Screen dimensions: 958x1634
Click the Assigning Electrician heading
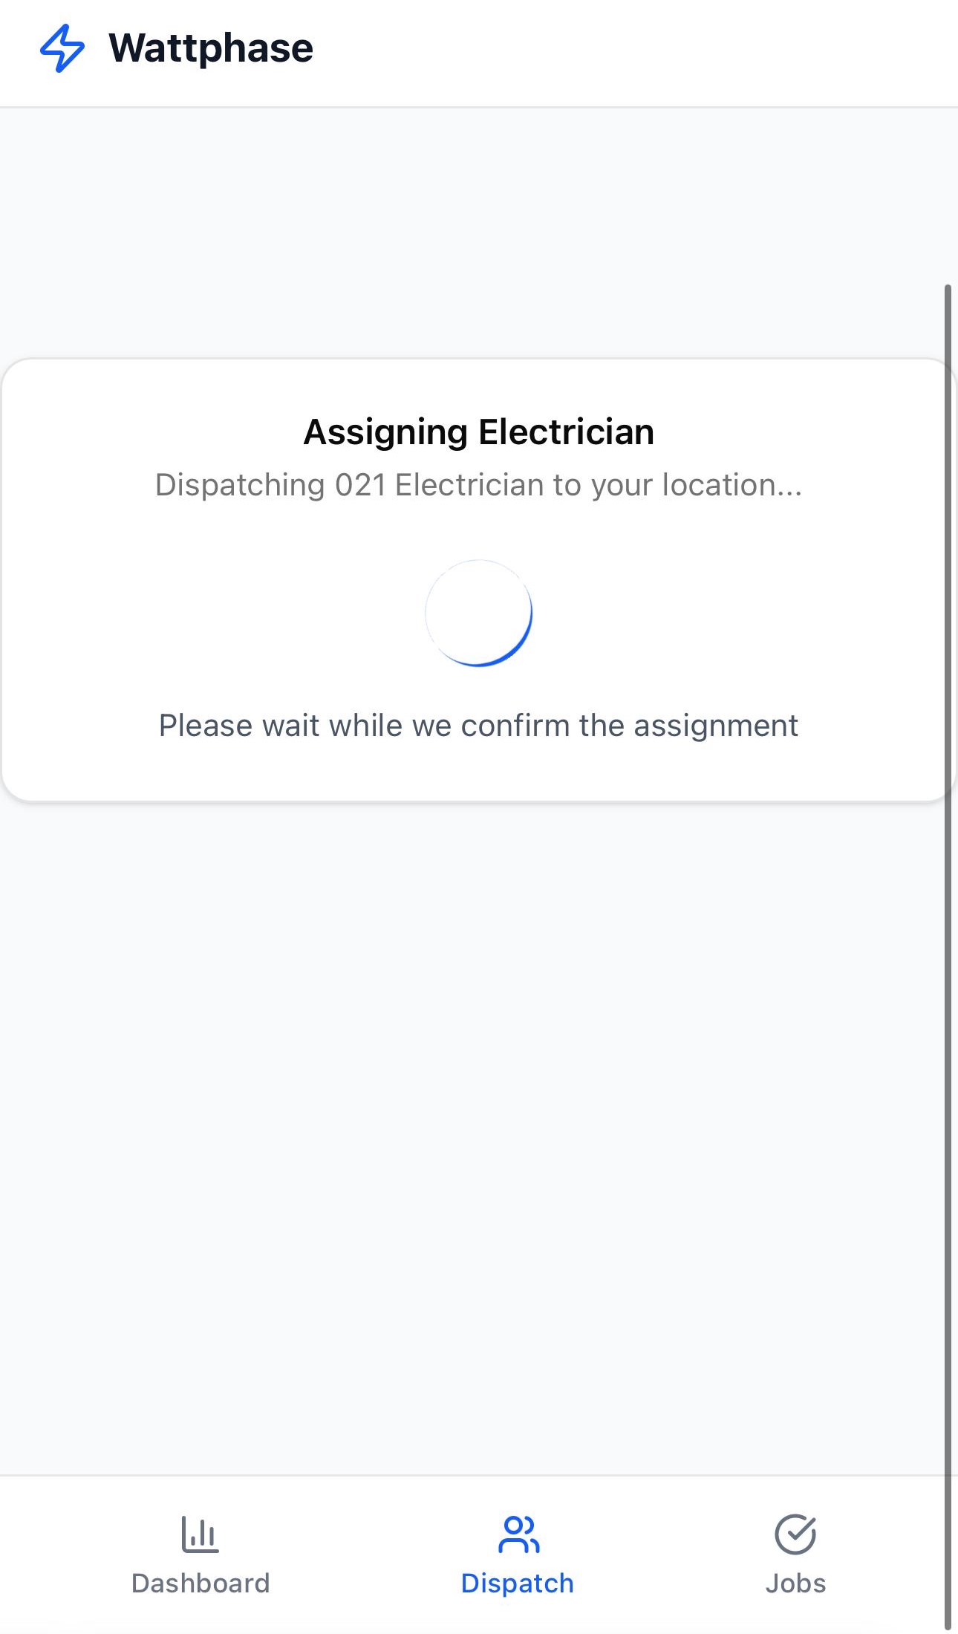(x=479, y=432)
